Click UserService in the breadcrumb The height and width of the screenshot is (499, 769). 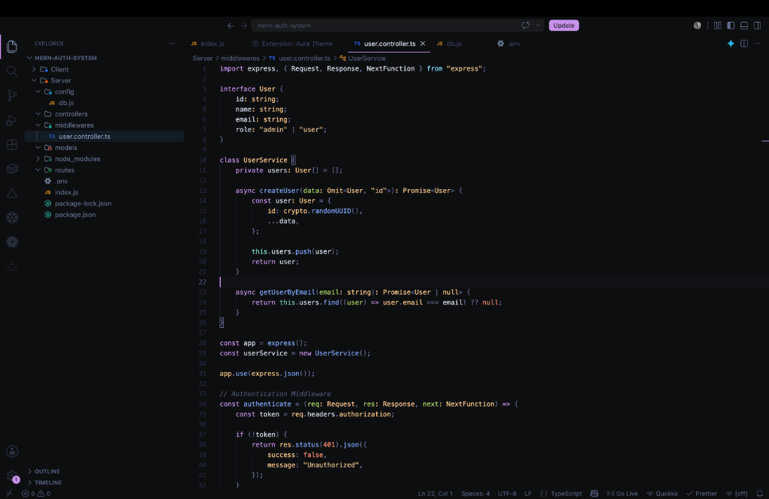(366, 59)
